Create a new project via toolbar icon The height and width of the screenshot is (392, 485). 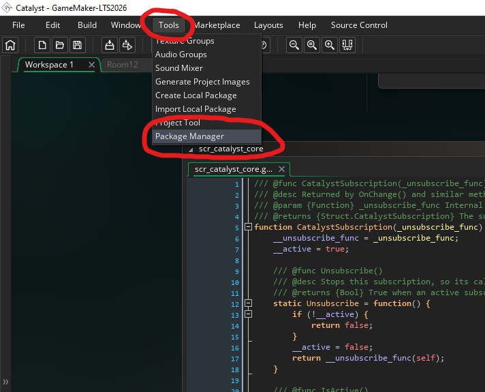[x=42, y=45]
